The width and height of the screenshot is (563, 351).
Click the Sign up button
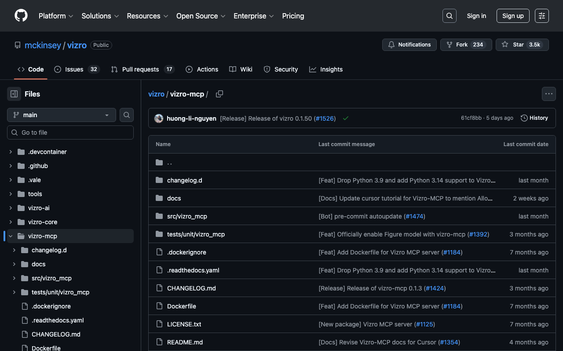point(513,16)
